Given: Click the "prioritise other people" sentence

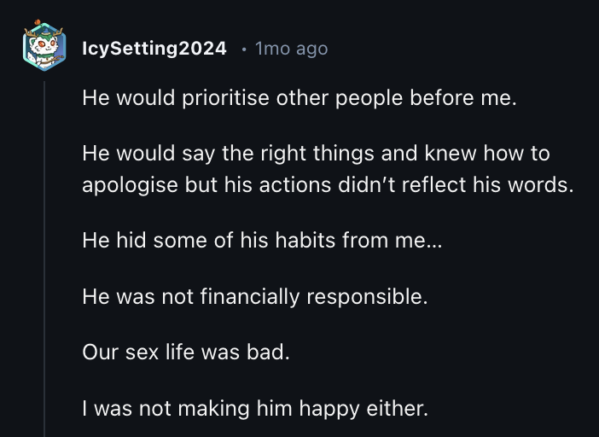Looking at the screenshot, I should (x=299, y=98).
